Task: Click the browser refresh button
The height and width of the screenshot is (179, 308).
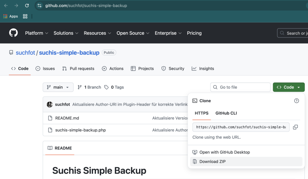Action: pyautogui.click(x=27, y=5)
